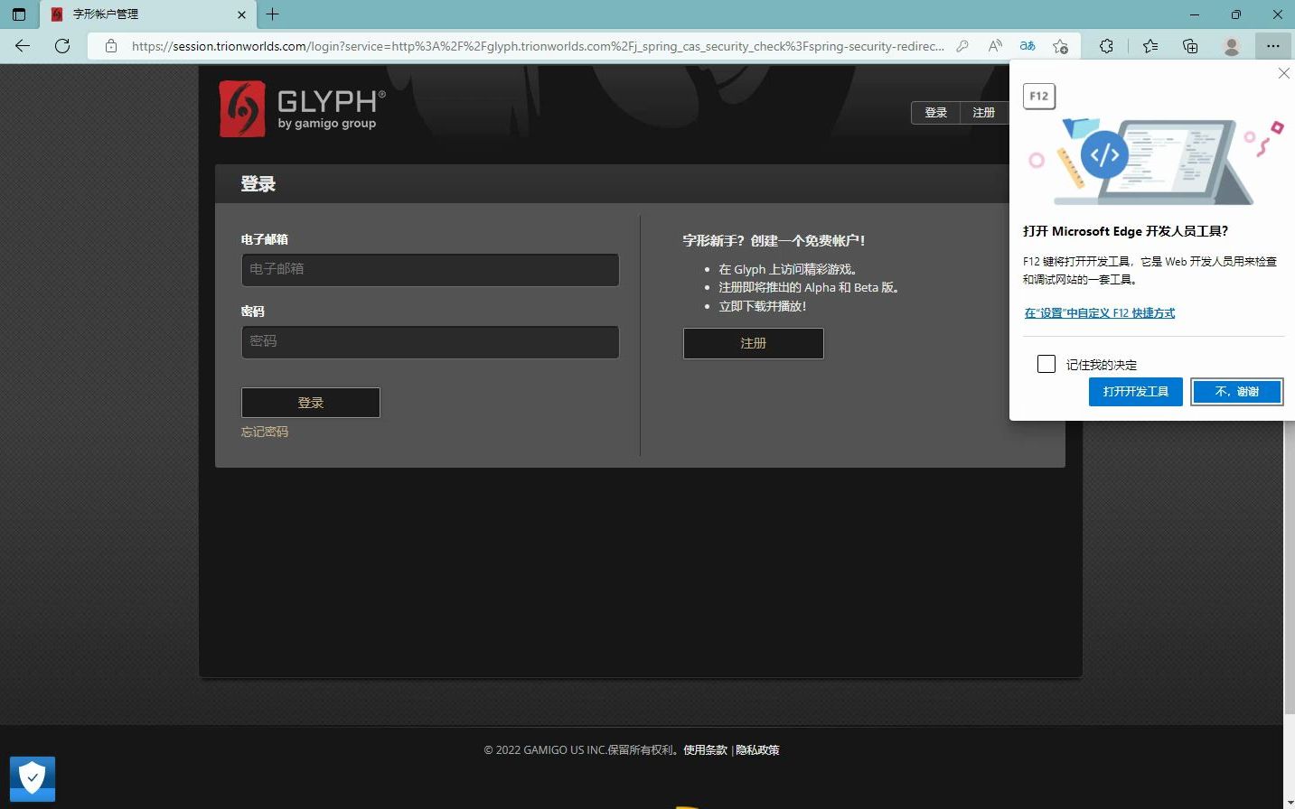The height and width of the screenshot is (809, 1295).
Task: Click the 电子邮箱 input field
Action: (x=430, y=270)
